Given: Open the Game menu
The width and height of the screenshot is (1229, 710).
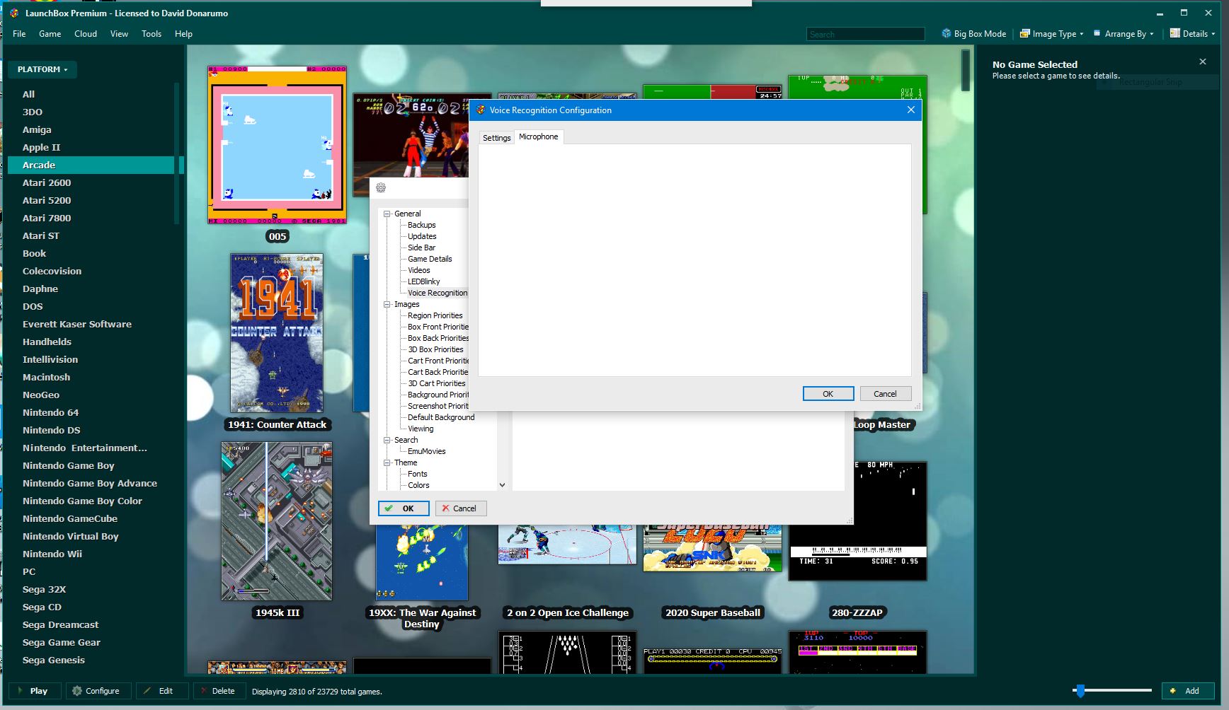Looking at the screenshot, I should 50,34.
